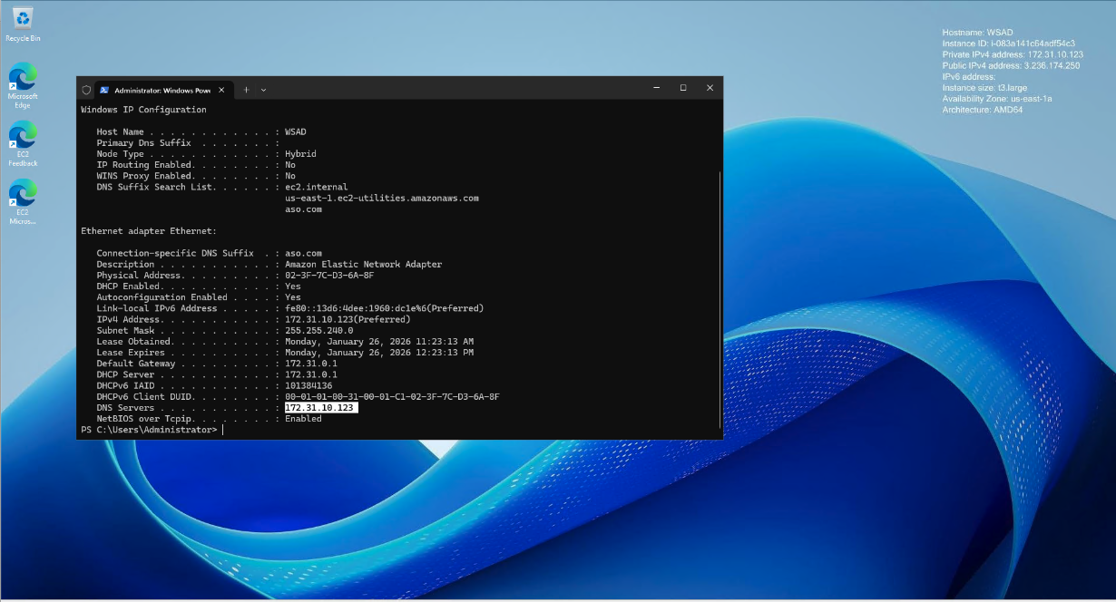This screenshot has width=1116, height=602.
Task: Close the Administrator PowerShell tab
Action: (222, 90)
